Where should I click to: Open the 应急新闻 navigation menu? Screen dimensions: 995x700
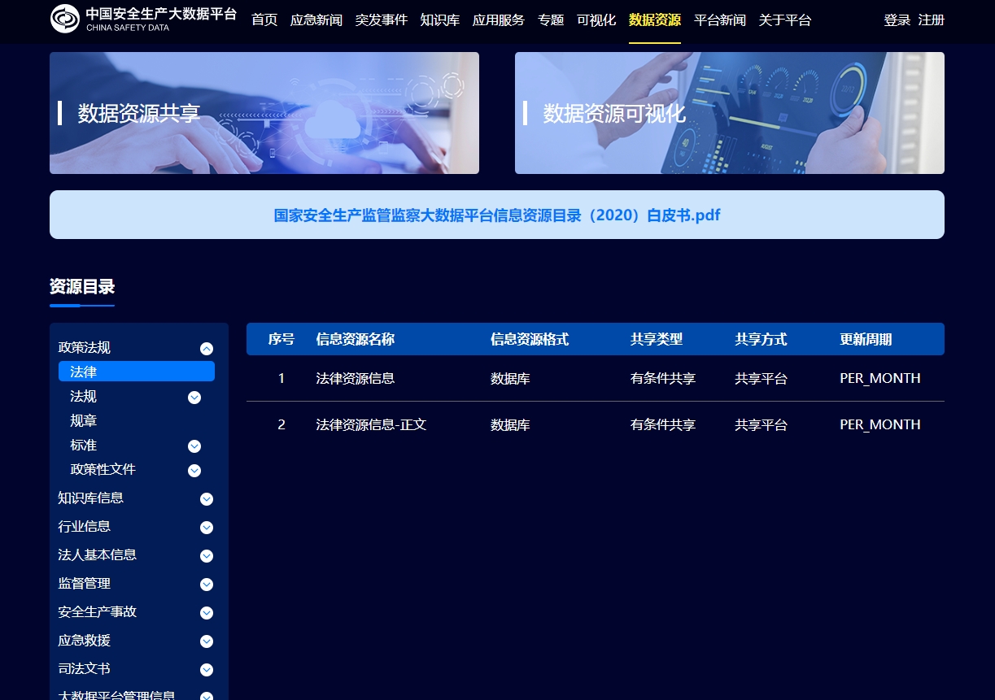point(316,20)
